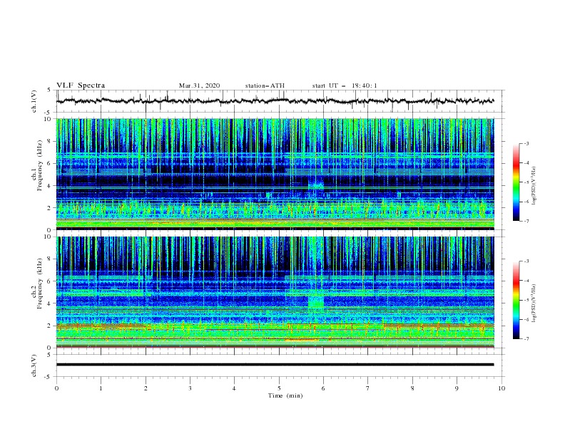Click the ch.1 voltage waveform trace
The height and width of the screenshot is (436, 565).
(x=275, y=101)
